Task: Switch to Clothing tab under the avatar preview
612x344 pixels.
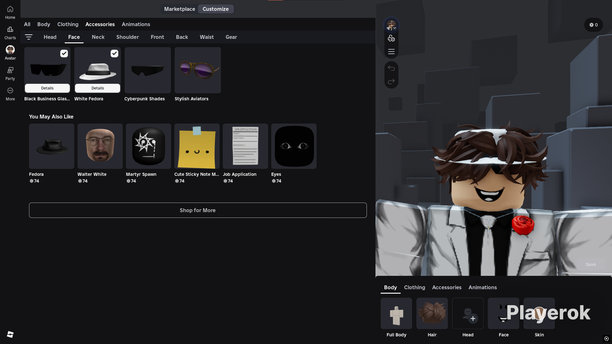Action: click(414, 288)
